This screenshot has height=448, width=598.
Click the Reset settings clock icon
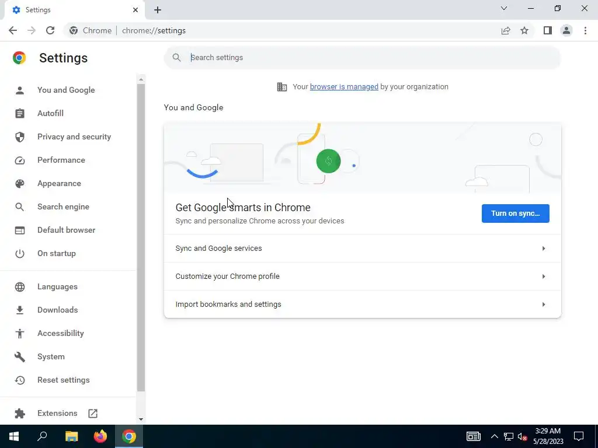tap(20, 380)
